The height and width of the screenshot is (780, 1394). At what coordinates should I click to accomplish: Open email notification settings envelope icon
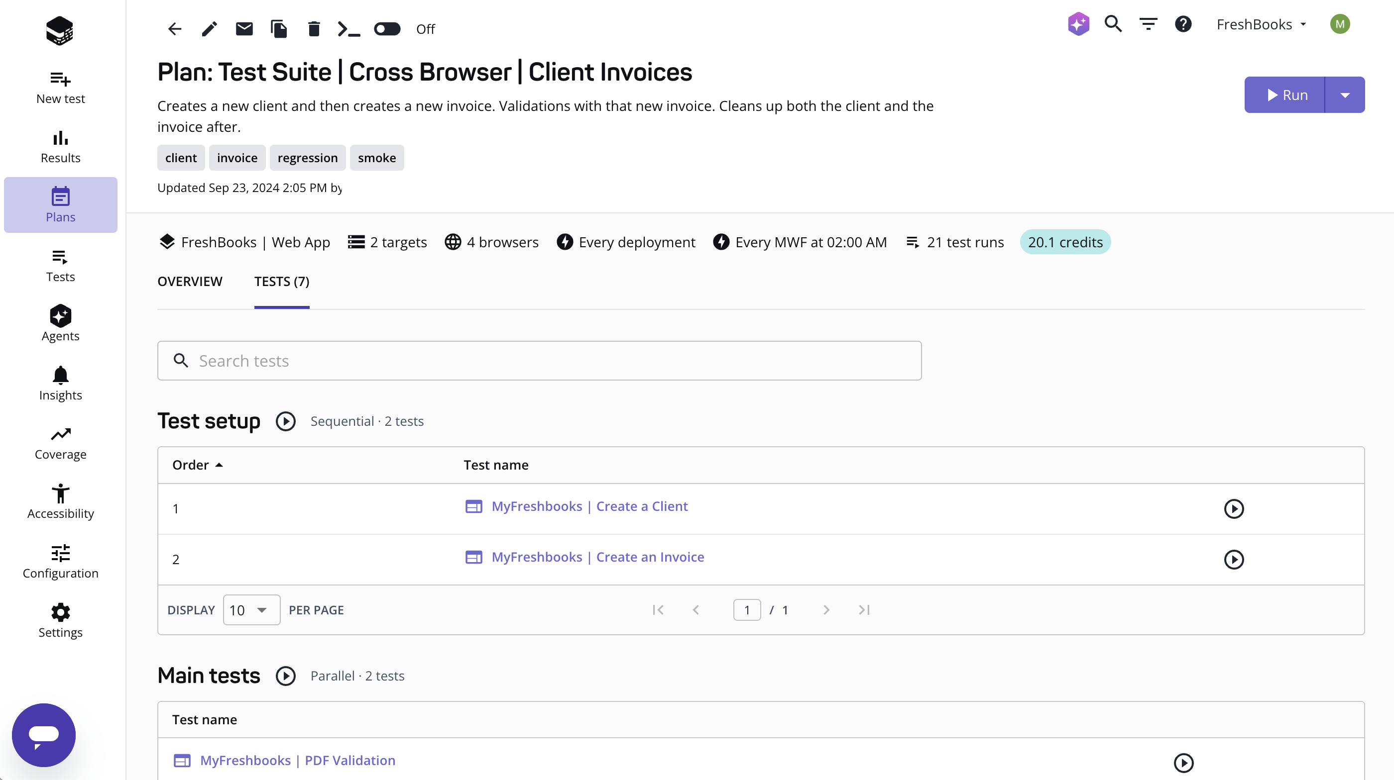244,29
